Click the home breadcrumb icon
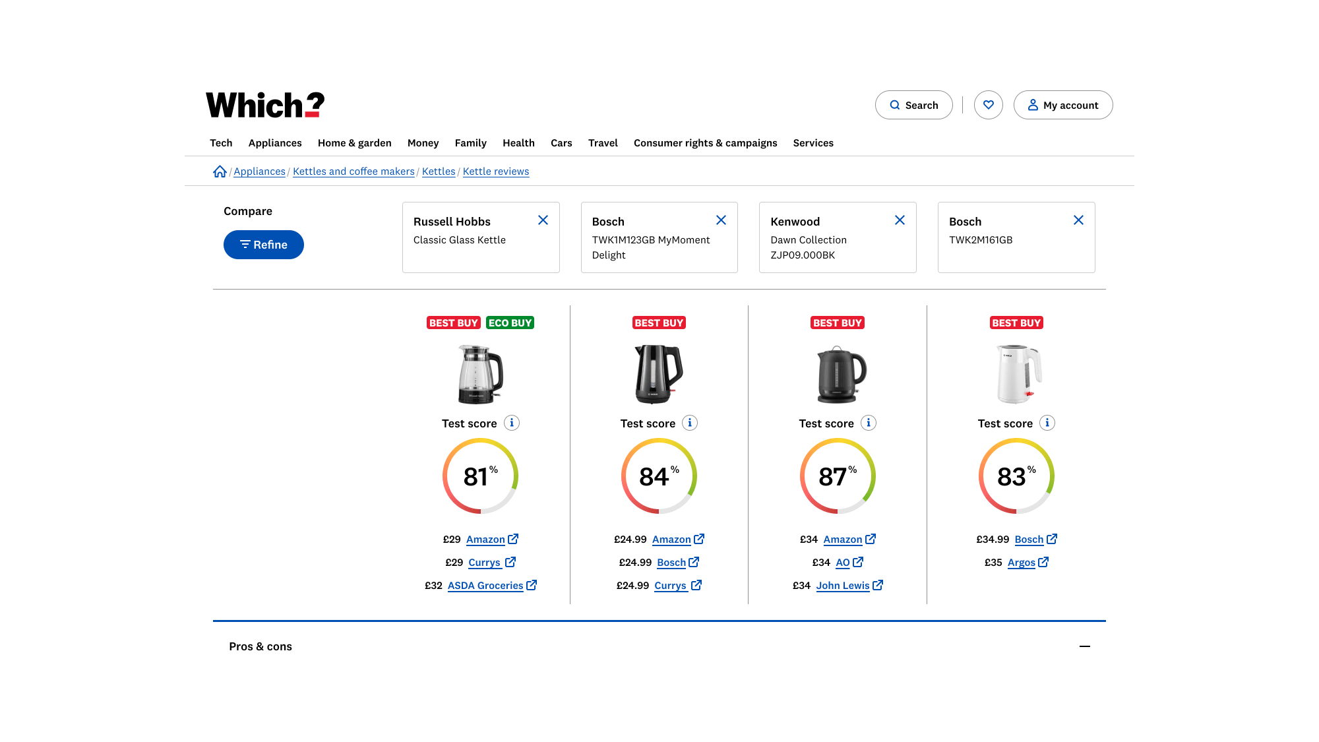This screenshot has height=742, width=1319. [220, 171]
